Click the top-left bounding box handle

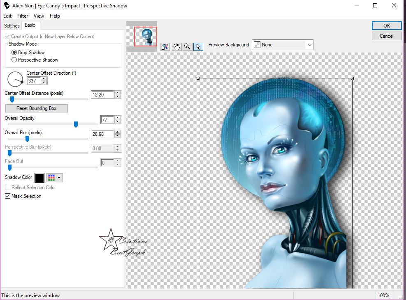pos(198,78)
